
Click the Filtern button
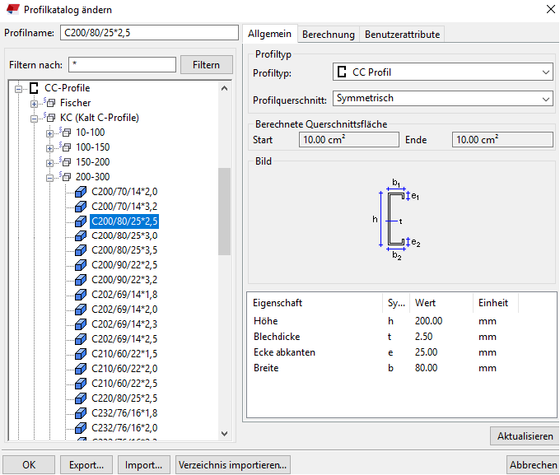(207, 65)
